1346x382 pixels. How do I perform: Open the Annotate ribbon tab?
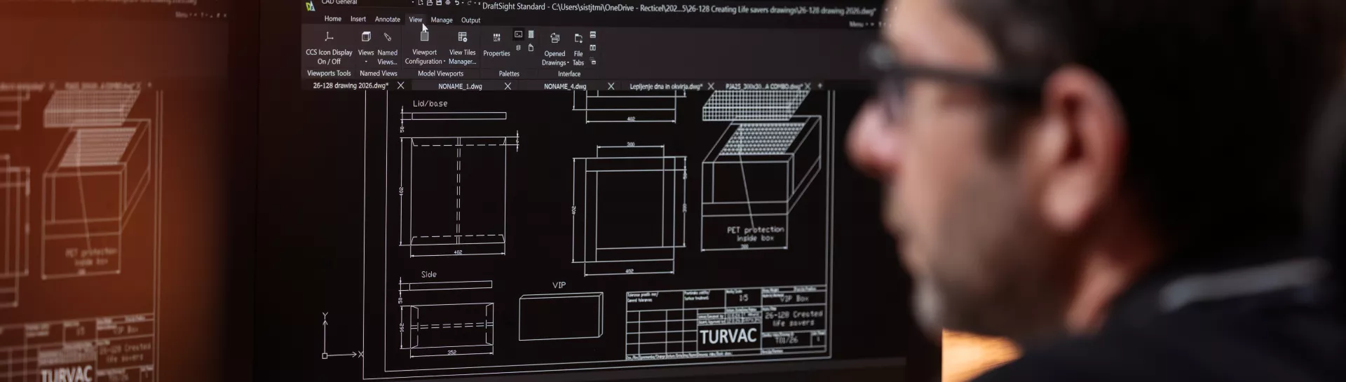click(x=388, y=20)
